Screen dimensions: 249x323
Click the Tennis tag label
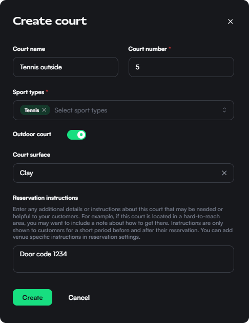[32, 110]
